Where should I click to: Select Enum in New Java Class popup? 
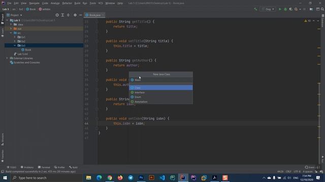tap(161, 97)
